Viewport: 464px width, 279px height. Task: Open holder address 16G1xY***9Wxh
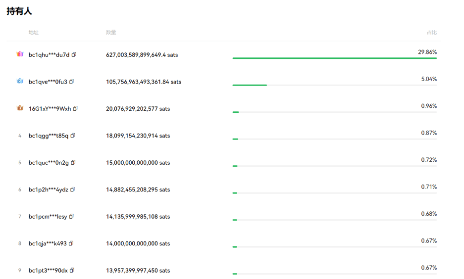point(50,109)
